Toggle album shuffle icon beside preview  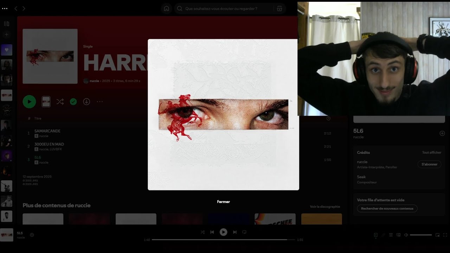coord(60,102)
